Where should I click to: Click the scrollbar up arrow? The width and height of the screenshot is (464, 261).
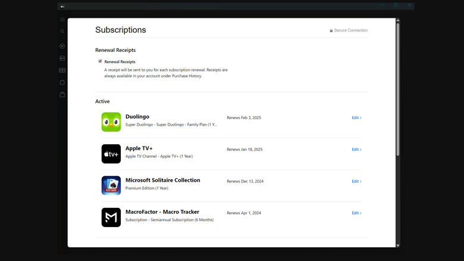[398, 21]
